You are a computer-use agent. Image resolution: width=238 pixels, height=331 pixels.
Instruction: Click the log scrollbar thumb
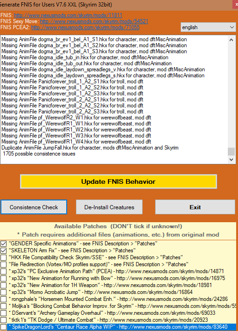pyautogui.click(x=231, y=151)
